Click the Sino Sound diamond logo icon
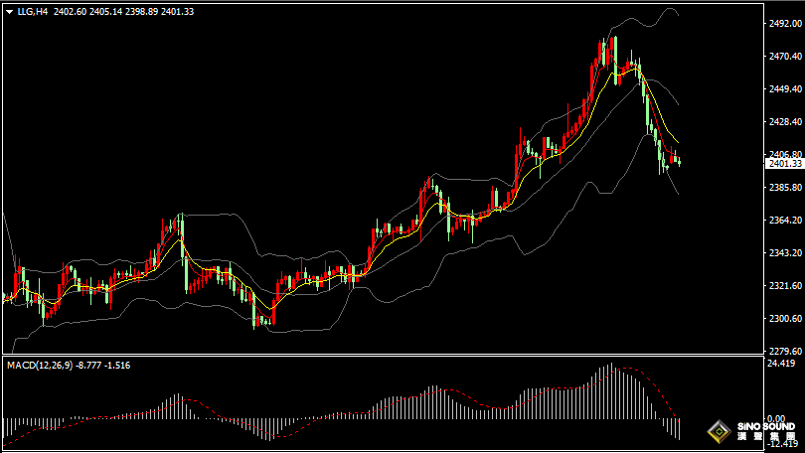The image size is (805, 453). pyautogui.click(x=716, y=432)
